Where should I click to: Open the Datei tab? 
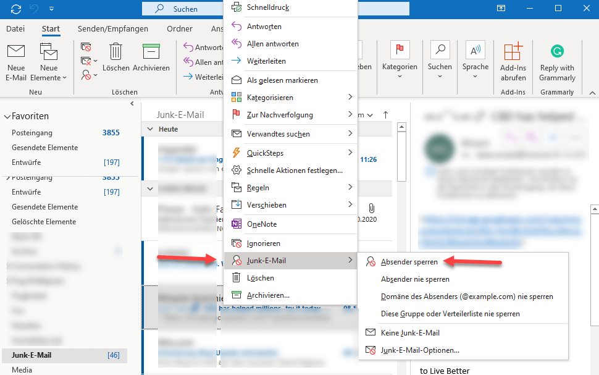[x=15, y=28]
